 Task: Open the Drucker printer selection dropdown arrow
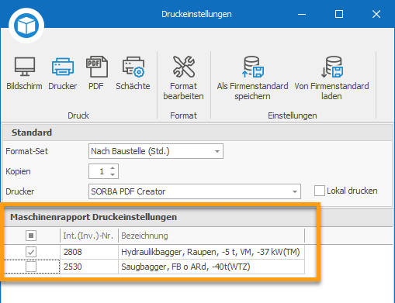tap(295, 191)
